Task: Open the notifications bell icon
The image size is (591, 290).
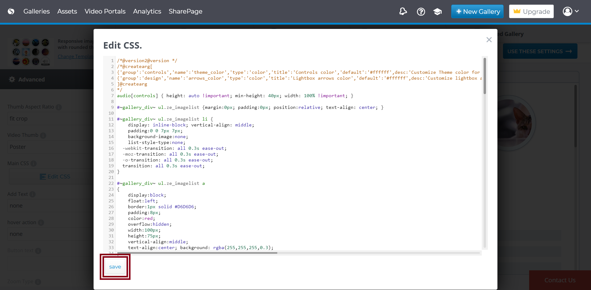Action: coord(403,12)
